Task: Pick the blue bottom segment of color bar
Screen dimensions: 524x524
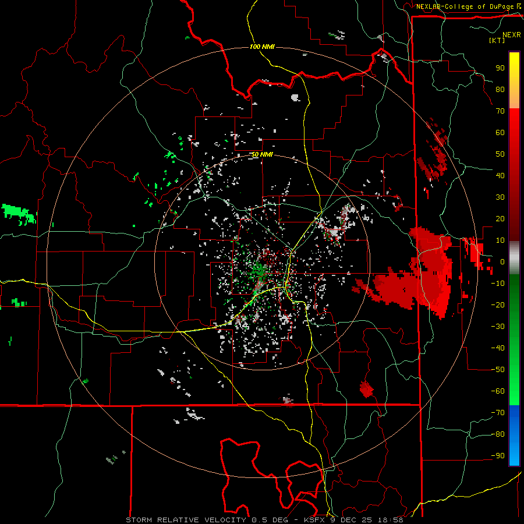Action: 514,436
